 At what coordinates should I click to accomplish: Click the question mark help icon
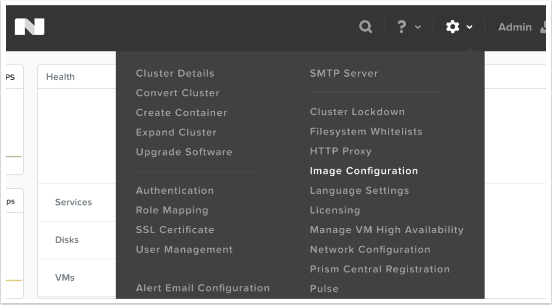pyautogui.click(x=401, y=27)
